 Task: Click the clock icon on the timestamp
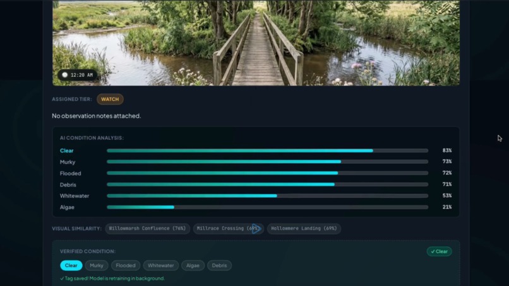(x=65, y=75)
